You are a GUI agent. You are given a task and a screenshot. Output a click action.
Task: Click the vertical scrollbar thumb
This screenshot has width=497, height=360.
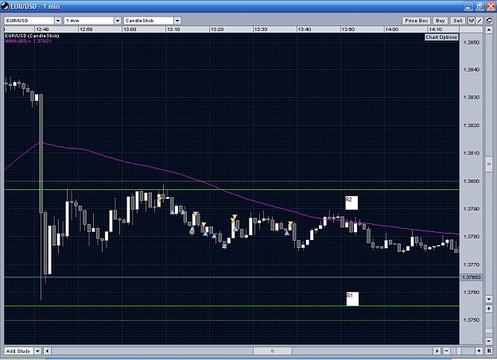click(488, 165)
